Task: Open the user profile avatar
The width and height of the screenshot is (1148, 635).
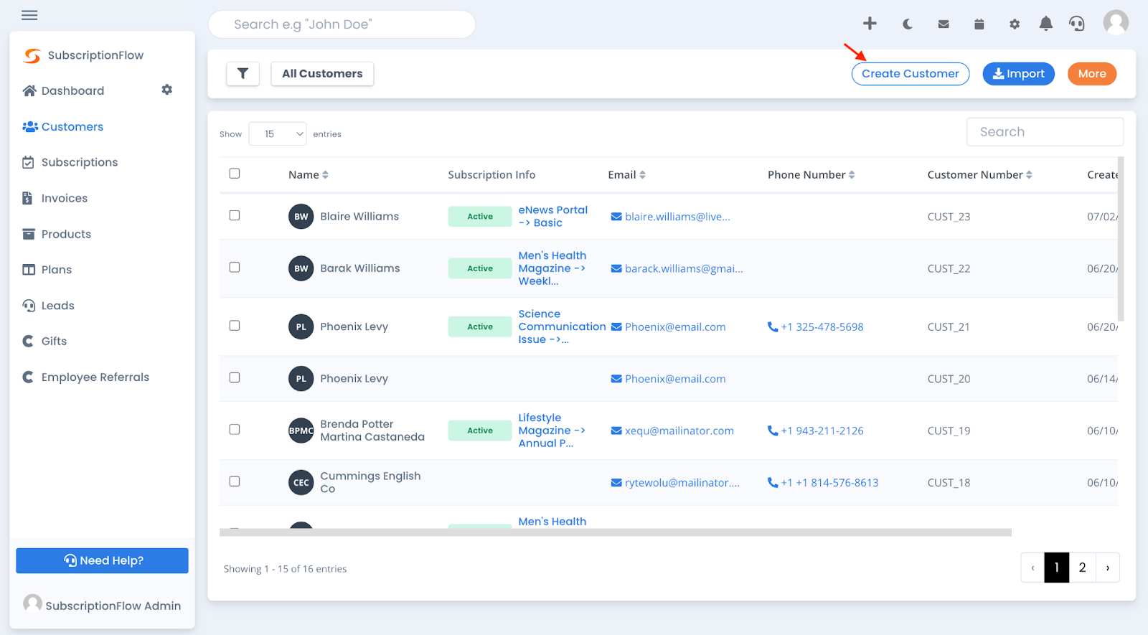Action: click(1116, 22)
